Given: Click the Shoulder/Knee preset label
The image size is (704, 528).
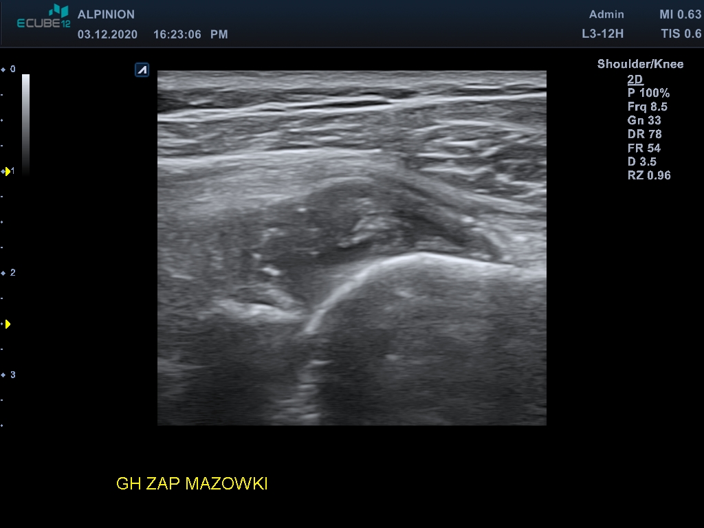Looking at the screenshot, I should (x=640, y=64).
